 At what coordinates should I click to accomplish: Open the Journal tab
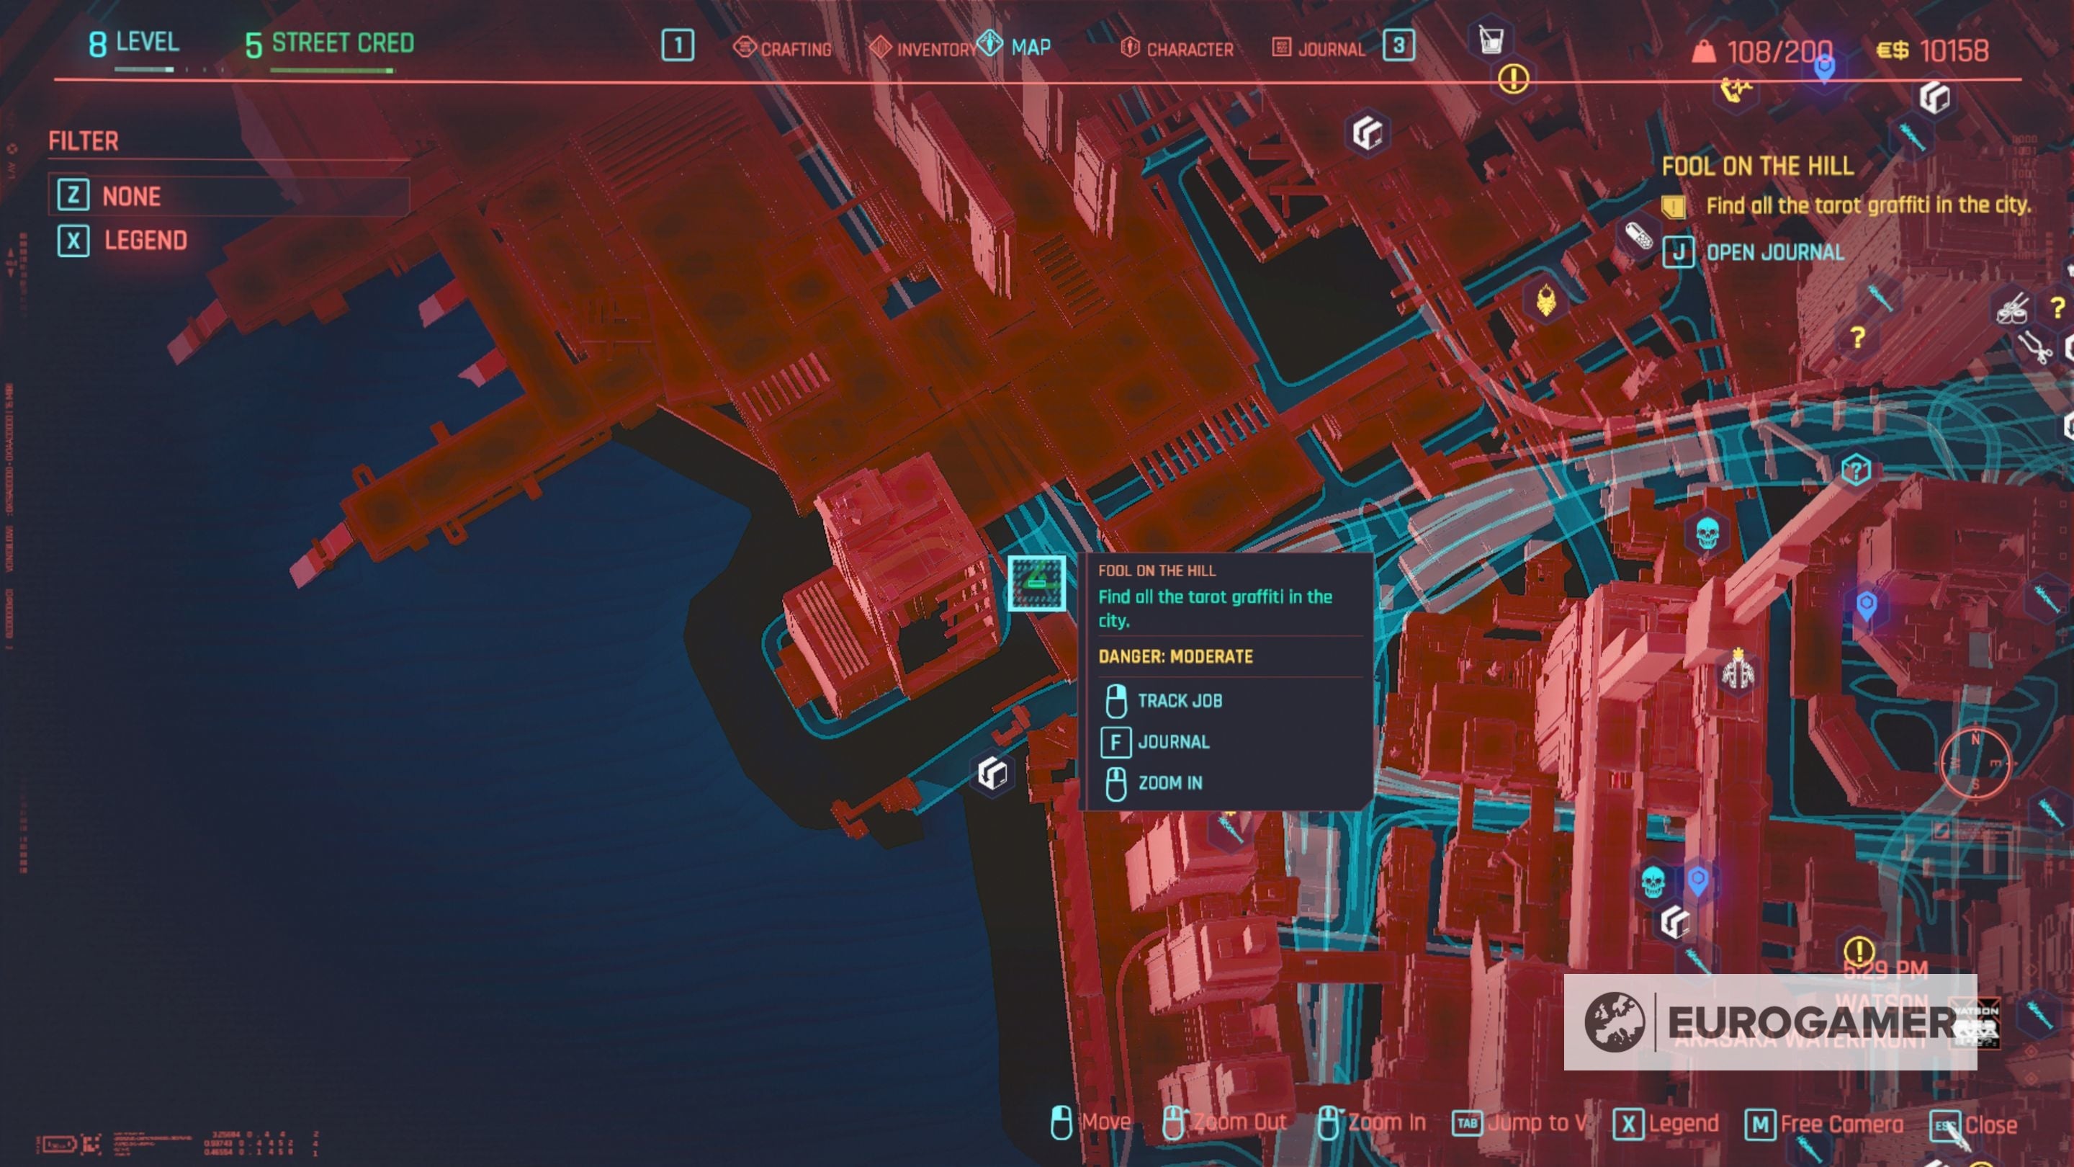[x=1319, y=48]
